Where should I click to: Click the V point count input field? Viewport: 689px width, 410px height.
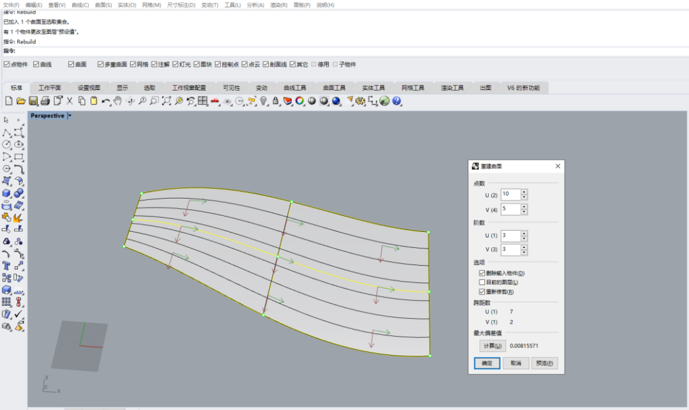click(x=510, y=209)
